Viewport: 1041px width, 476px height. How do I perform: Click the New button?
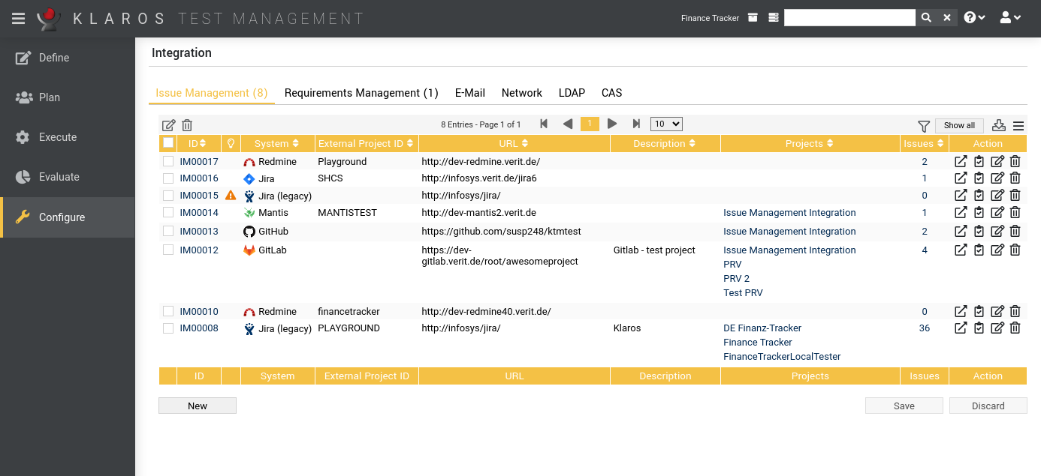(197, 405)
